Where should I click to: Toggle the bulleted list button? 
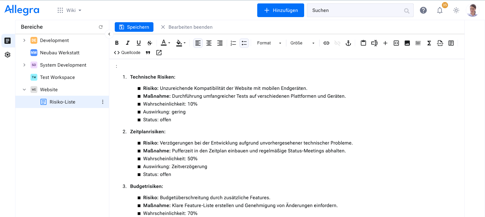tap(244, 43)
